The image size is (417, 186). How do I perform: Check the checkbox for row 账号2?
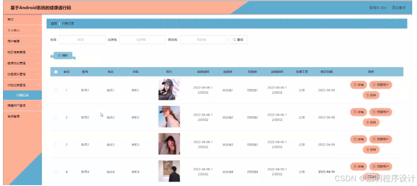point(56,117)
